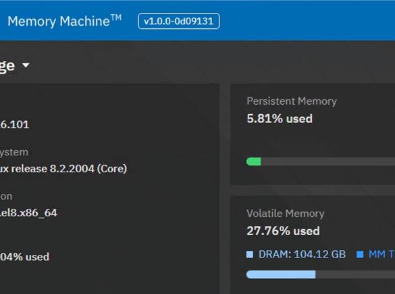
Task: Click the Persistent Memory heading
Action: 292,101
